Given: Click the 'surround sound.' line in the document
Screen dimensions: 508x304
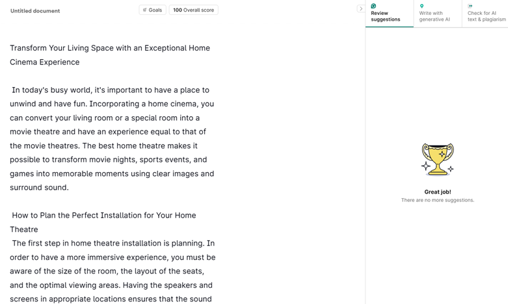Looking at the screenshot, I should [x=39, y=188].
